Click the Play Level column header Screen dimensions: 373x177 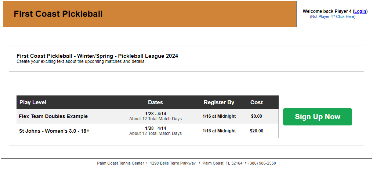click(33, 102)
